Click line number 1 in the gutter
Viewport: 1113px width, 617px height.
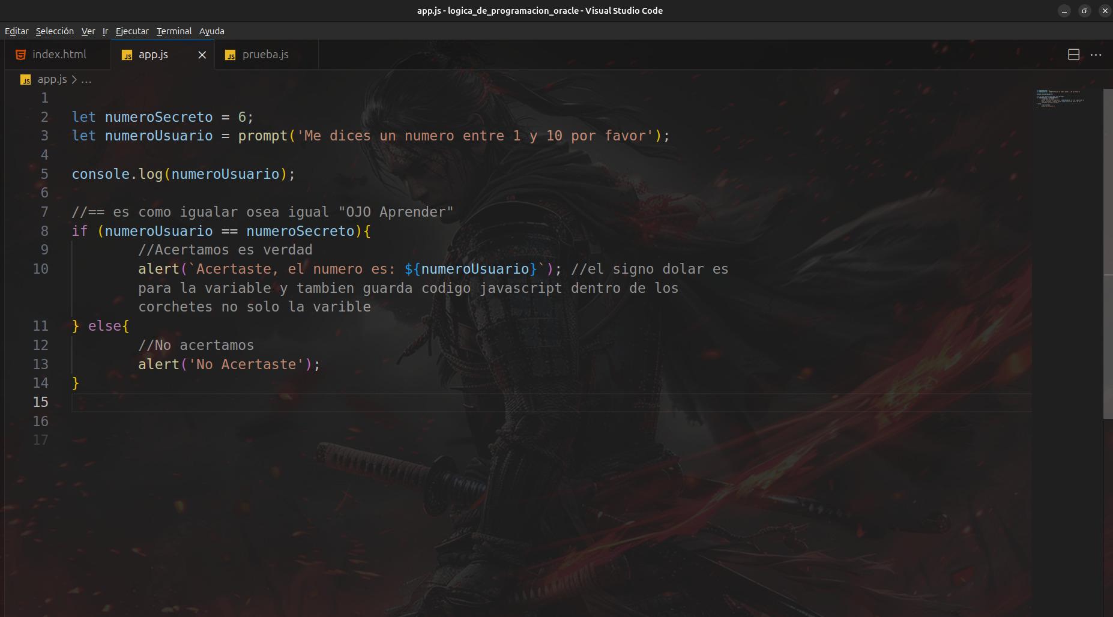click(x=44, y=98)
